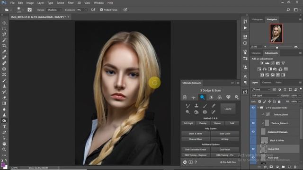Hide the Global D&B layer
This screenshot has height=170, width=303.
click(253, 149)
